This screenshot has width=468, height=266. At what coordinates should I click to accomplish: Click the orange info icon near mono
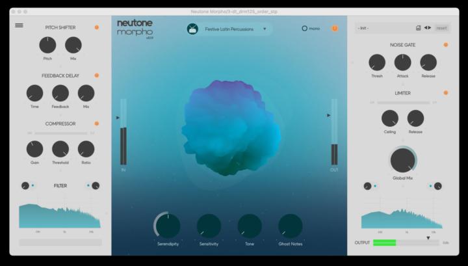tap(335, 29)
